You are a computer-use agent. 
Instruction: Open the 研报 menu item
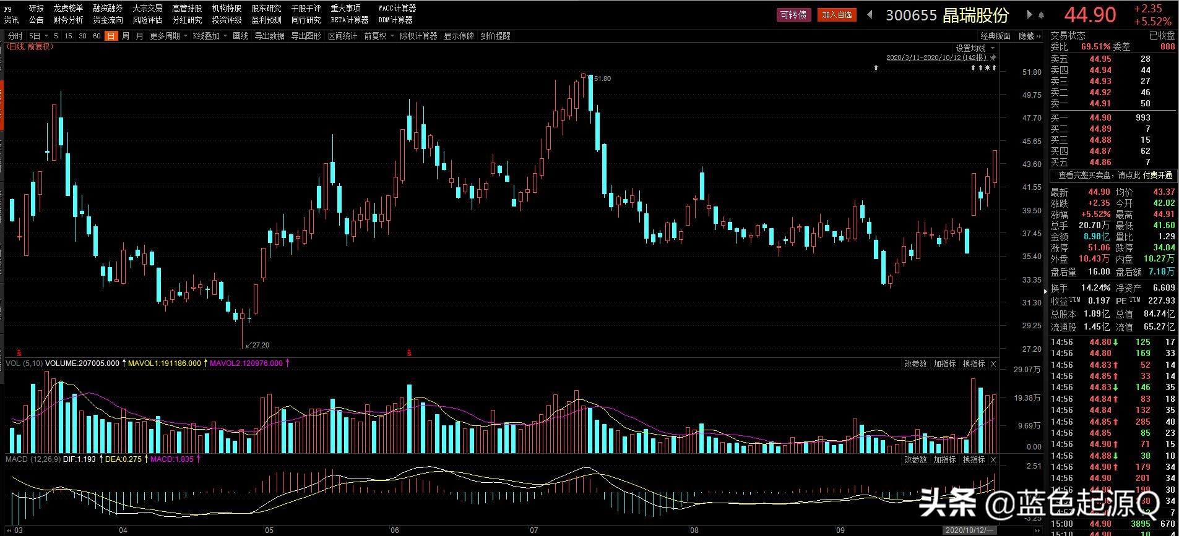pos(37,9)
